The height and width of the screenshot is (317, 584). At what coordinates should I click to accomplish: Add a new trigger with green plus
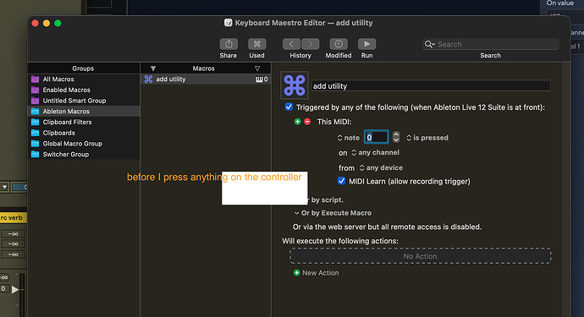tap(297, 122)
